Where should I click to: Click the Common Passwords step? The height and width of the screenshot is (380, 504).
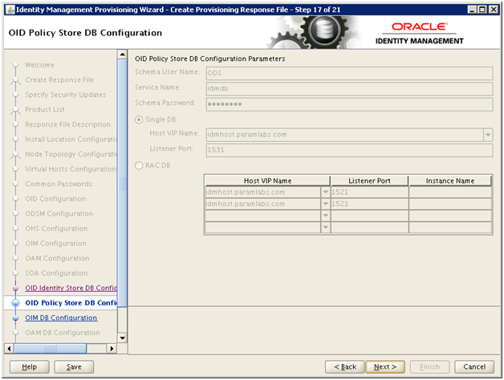(x=59, y=184)
